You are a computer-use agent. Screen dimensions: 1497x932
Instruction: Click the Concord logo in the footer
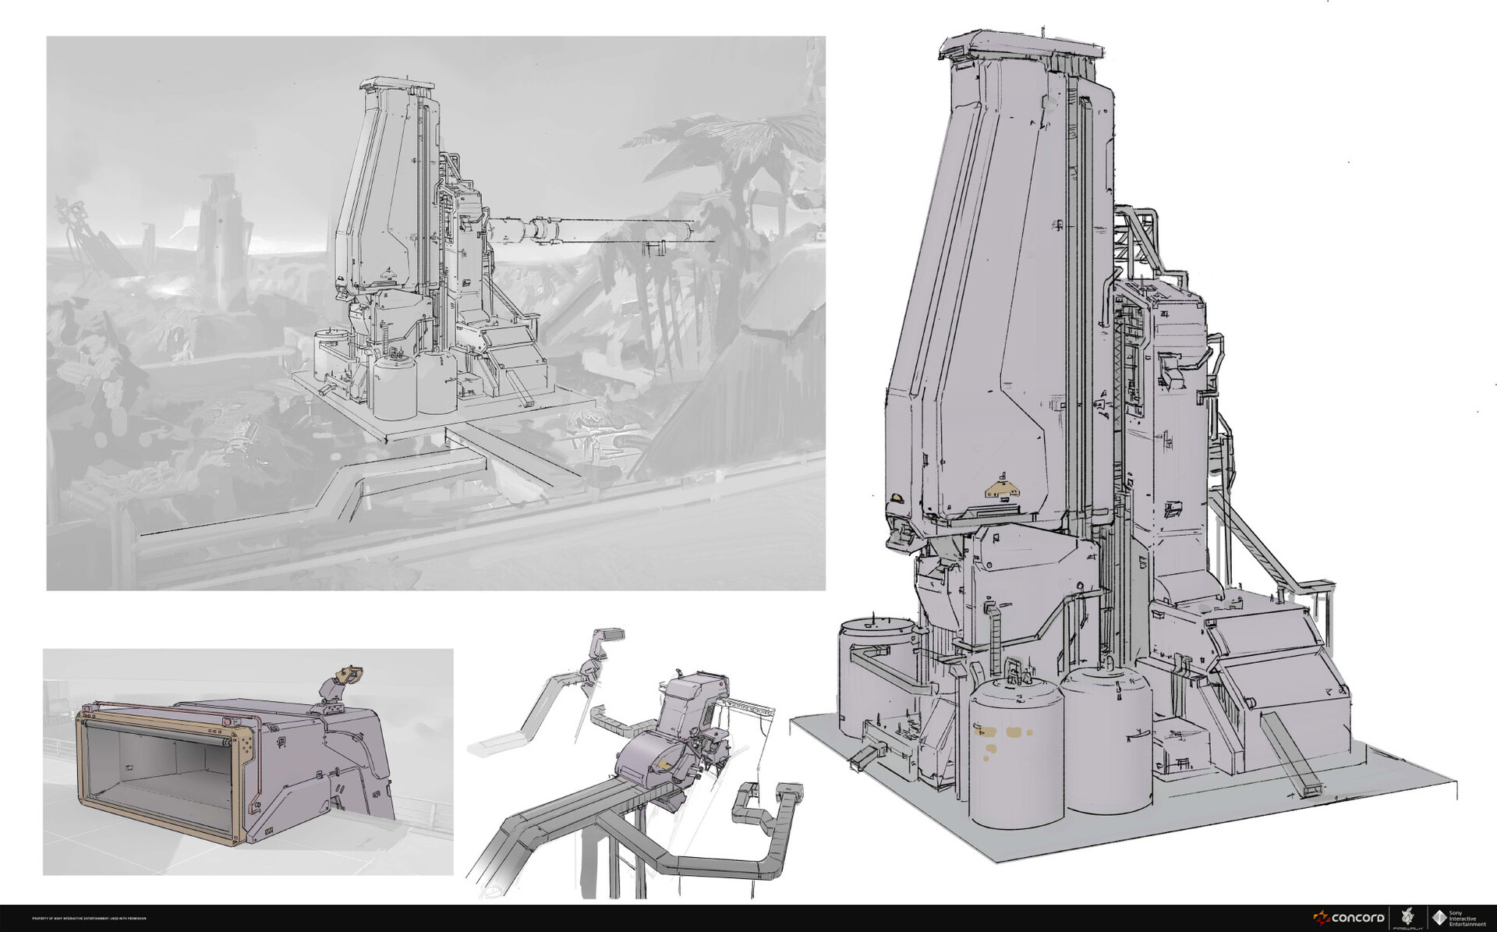tap(1348, 917)
